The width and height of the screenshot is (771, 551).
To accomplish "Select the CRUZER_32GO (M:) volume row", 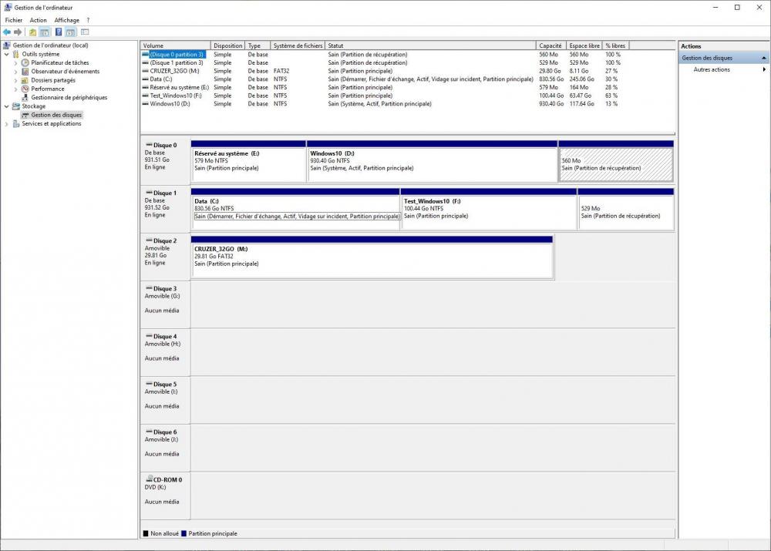I will 174,71.
